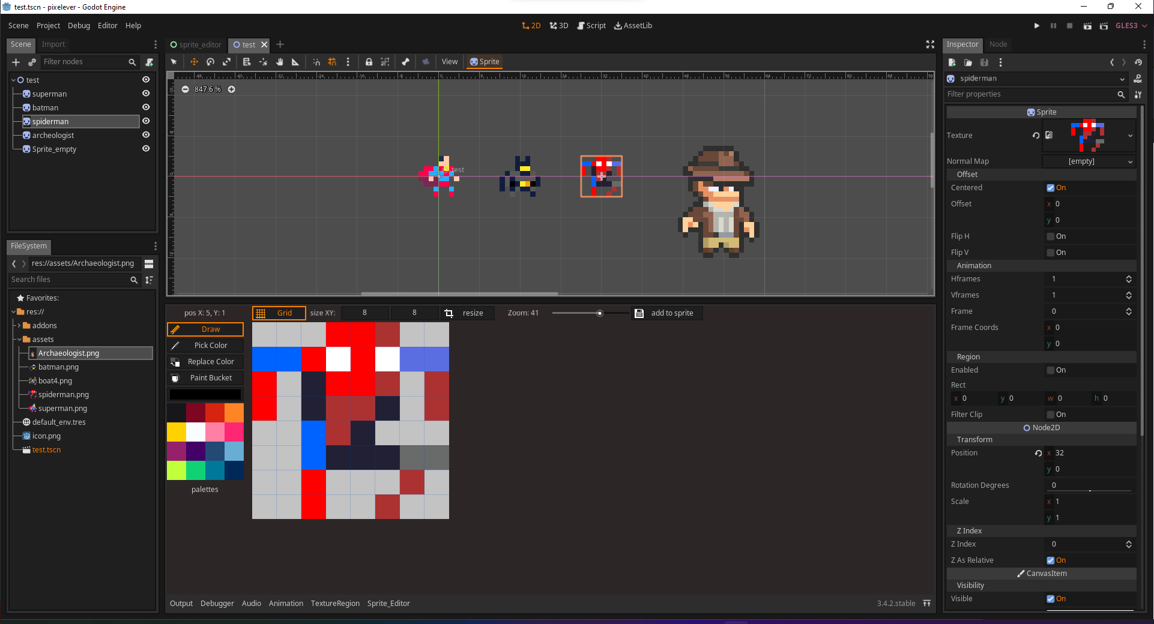Load a resource from disk in Inspector
Viewport: 1154px width, 624px height.
coord(968,62)
